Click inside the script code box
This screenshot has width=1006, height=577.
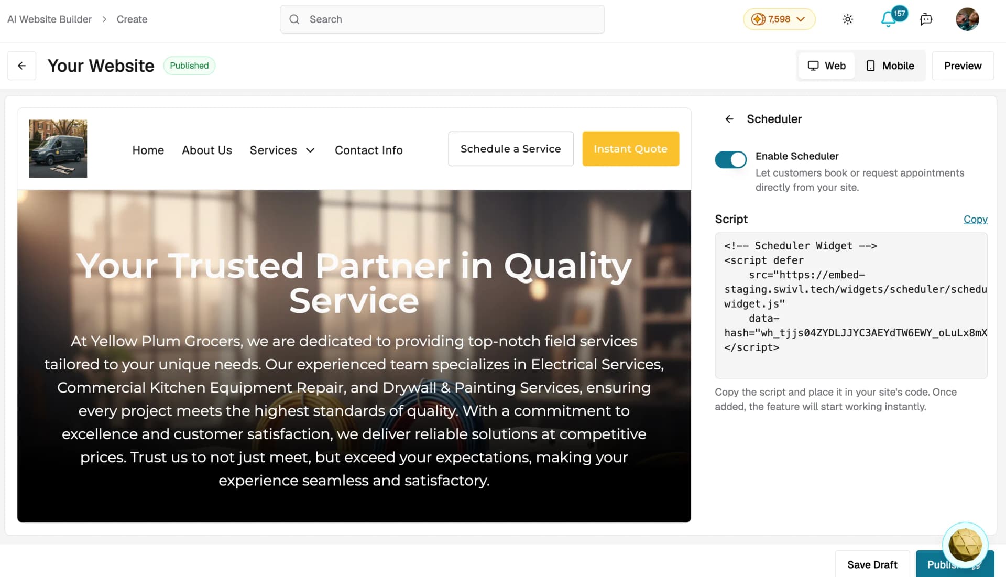pyautogui.click(x=851, y=306)
